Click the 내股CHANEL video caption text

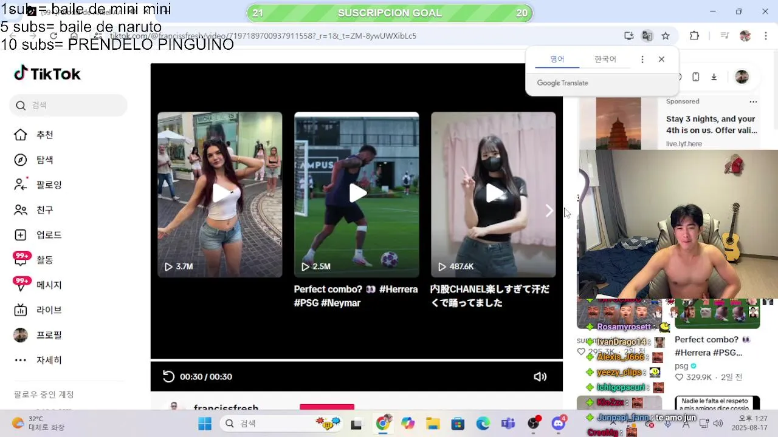(490, 296)
